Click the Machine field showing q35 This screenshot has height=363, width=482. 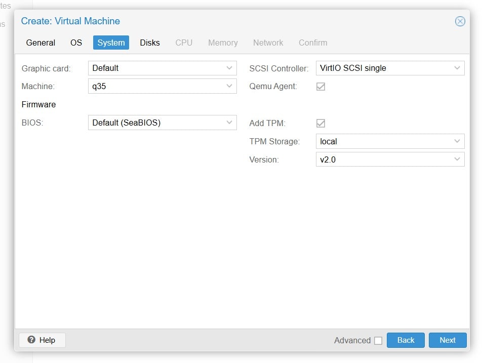[155, 86]
